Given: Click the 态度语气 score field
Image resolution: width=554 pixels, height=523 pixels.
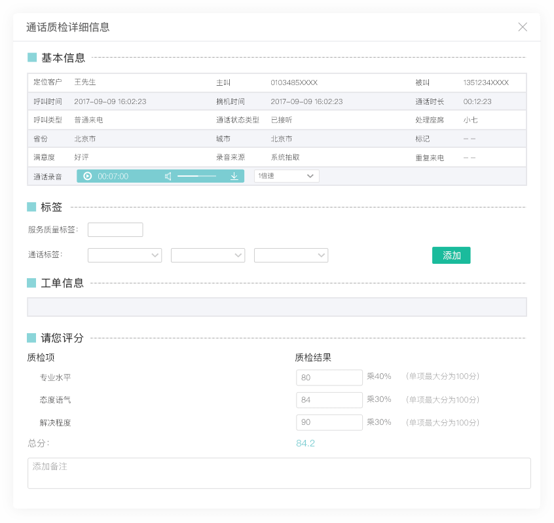Looking at the screenshot, I should pos(329,400).
